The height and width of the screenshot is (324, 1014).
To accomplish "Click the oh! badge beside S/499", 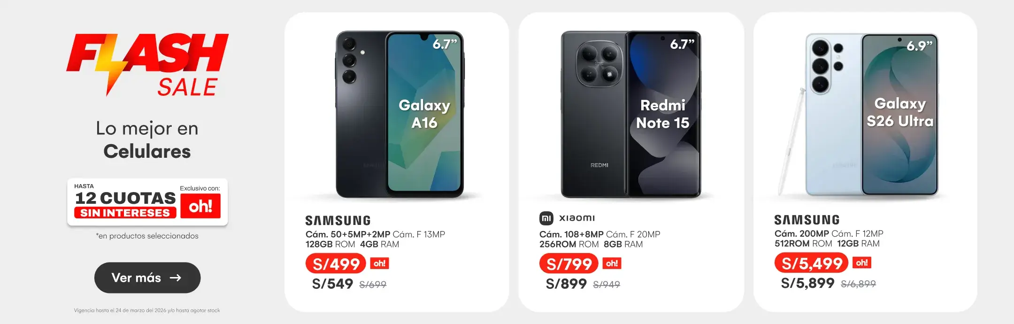I will click(x=379, y=263).
